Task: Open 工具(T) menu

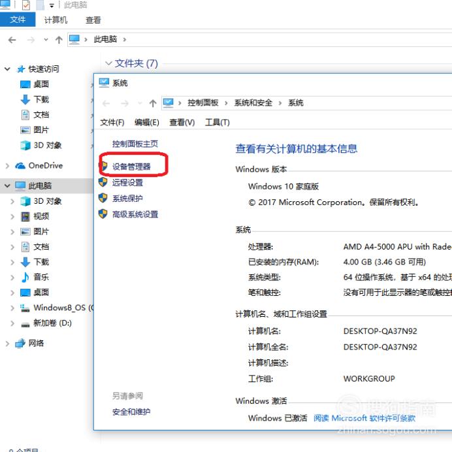Action: pyautogui.click(x=218, y=123)
